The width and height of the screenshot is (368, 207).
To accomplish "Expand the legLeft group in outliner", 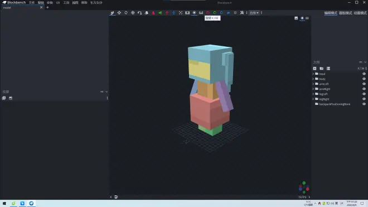I will [313, 94].
